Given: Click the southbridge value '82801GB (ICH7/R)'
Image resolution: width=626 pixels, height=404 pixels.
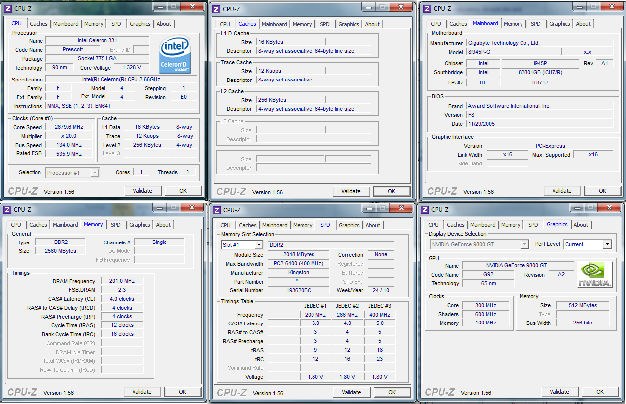Looking at the screenshot, I should tap(540, 73).
